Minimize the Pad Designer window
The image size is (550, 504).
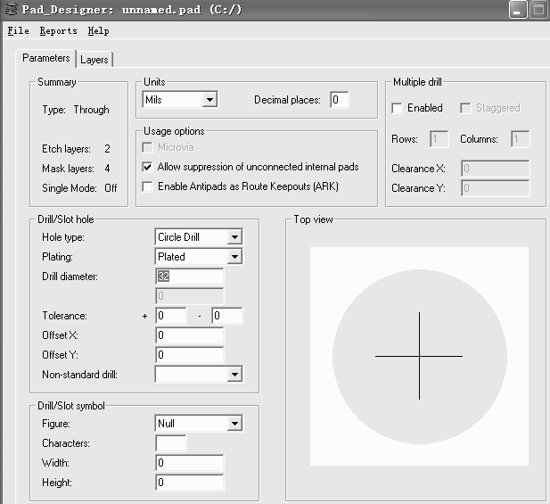click(518, 9)
